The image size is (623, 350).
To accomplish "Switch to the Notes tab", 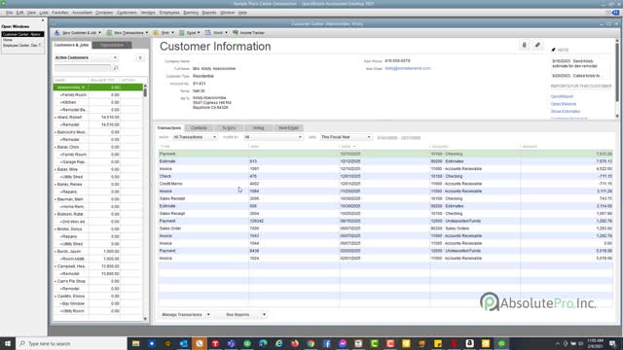I will (258, 127).
